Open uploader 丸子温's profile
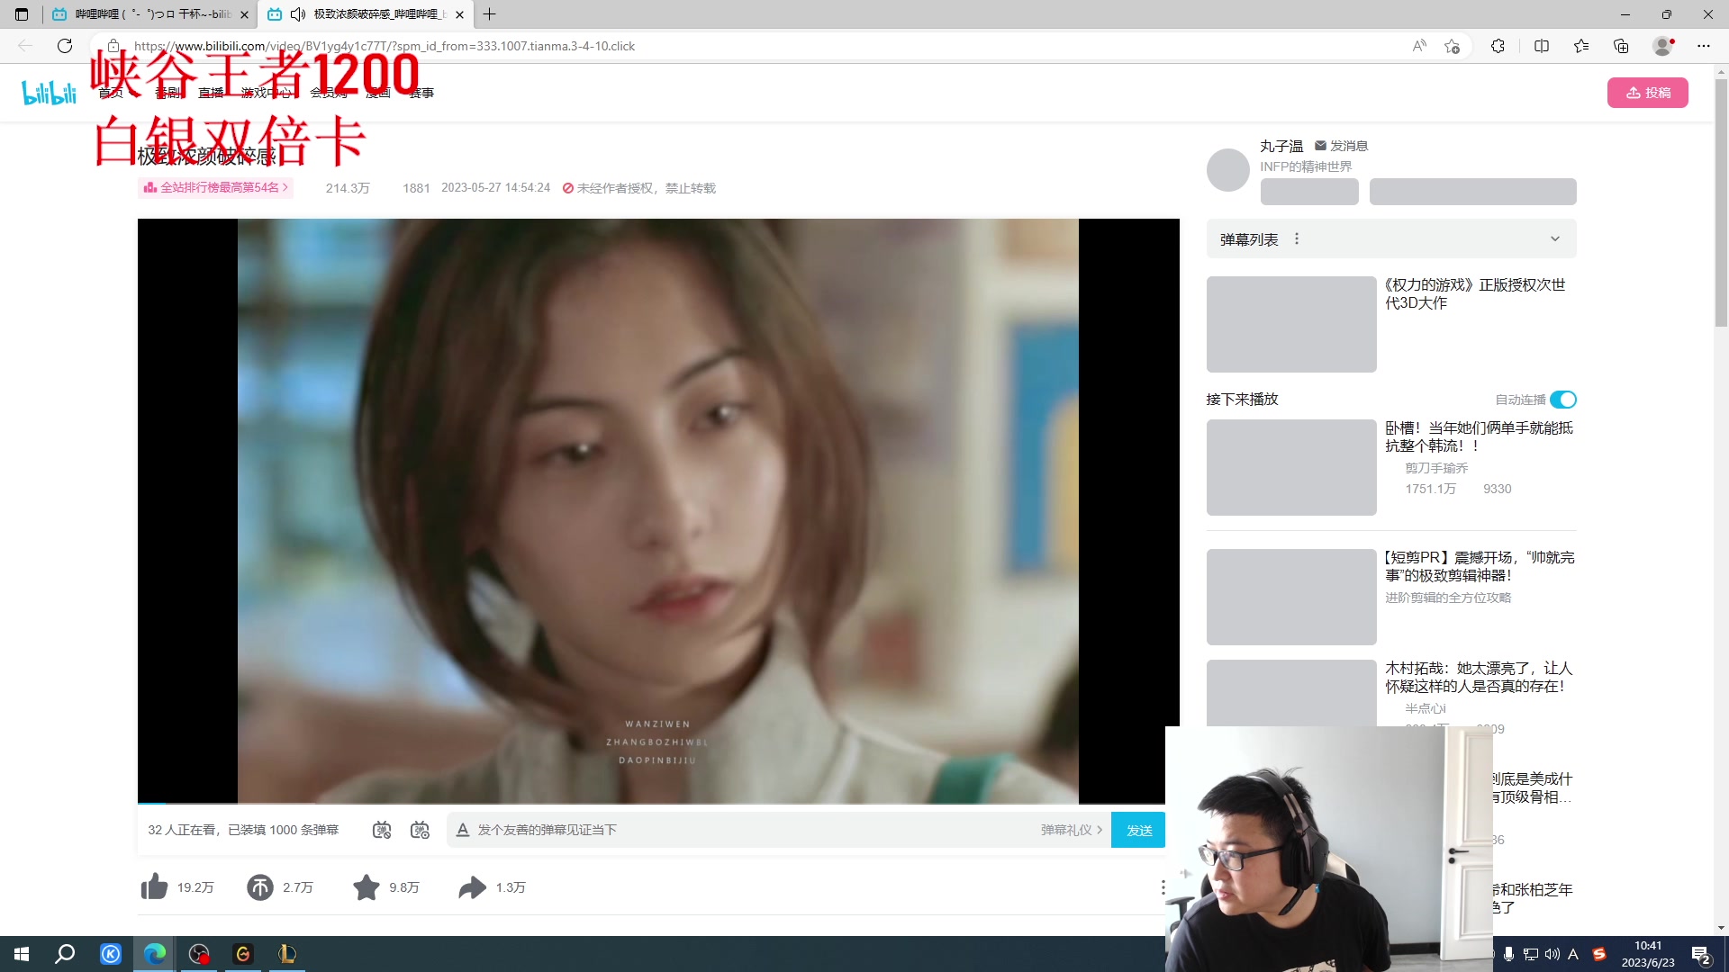 (x=1281, y=146)
